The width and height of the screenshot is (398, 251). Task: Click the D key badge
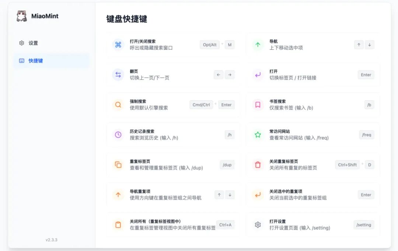[370, 165]
